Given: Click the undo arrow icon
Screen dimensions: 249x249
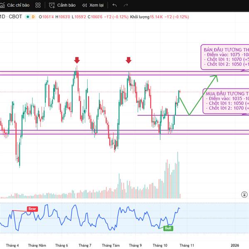Looking at the screenshot, I should point(115,5).
